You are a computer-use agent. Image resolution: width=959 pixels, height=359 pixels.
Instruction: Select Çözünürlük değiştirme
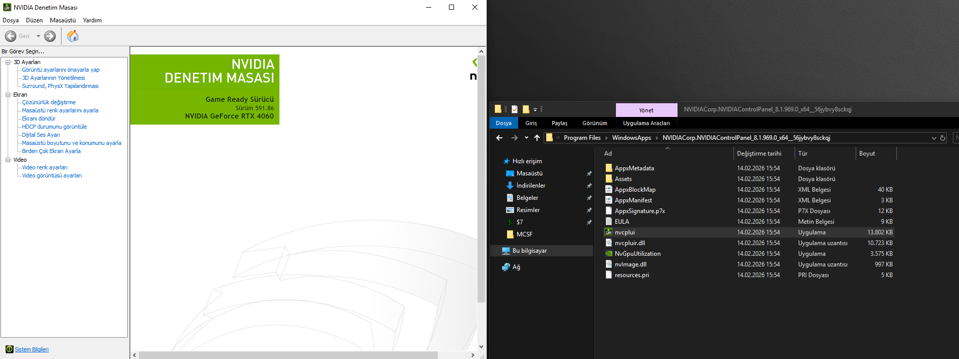click(48, 102)
